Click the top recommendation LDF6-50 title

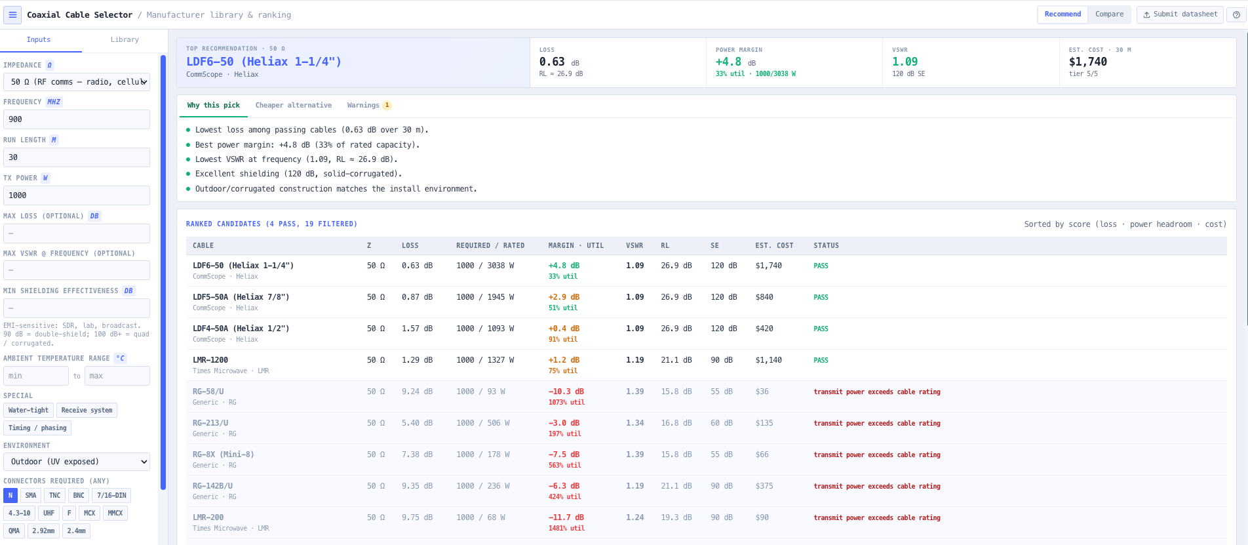(263, 62)
